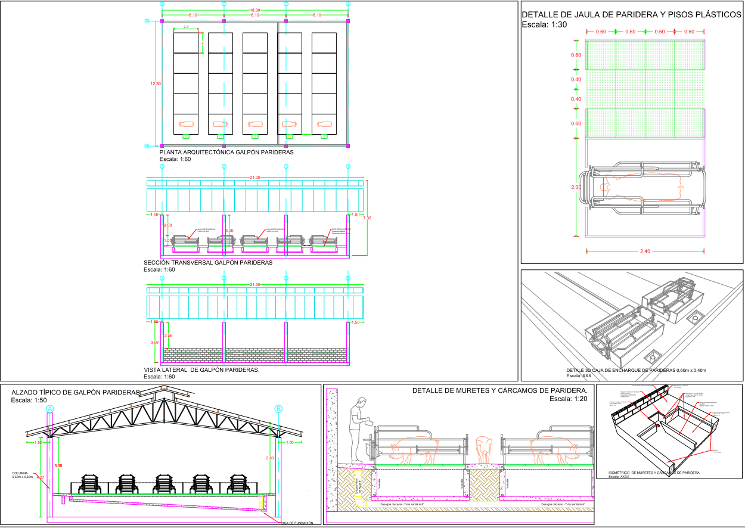Select the 3.97 dimension in lateral view
745x528 pixels.
point(155,343)
